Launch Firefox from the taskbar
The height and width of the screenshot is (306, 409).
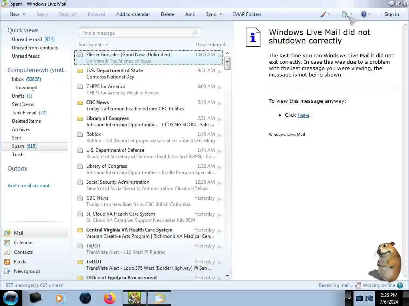click(x=110, y=298)
